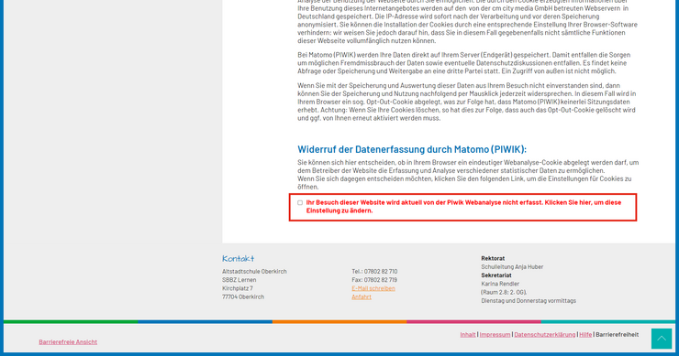Screen dimensions: 679x356
Task: Switch to Barrierefreie Ansicht
Action: [x=68, y=341]
